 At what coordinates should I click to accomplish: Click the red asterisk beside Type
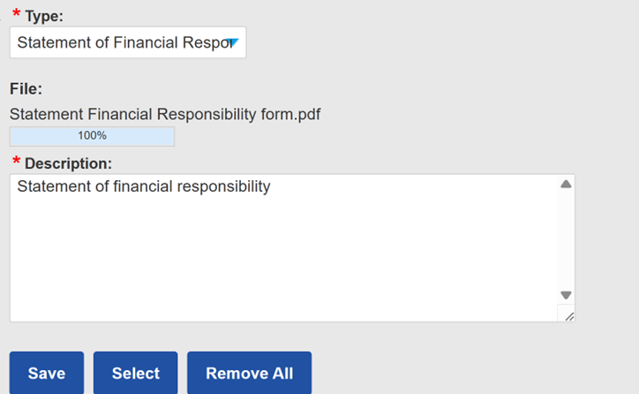pos(16,15)
